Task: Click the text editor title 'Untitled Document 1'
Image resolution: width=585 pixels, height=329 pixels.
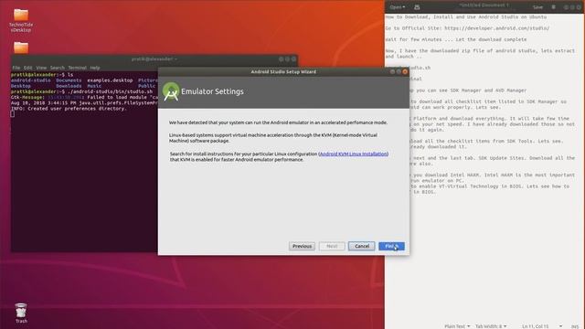Action: click(x=484, y=5)
